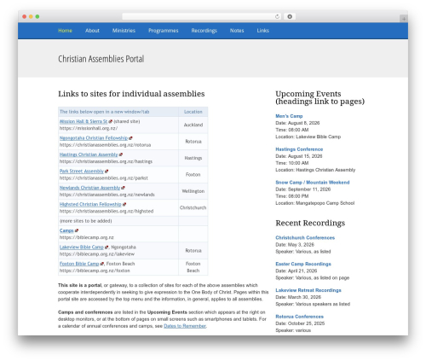The height and width of the screenshot is (361, 426).
Task: Click external icon beside Park Street Assembly
Action: click(x=106, y=172)
